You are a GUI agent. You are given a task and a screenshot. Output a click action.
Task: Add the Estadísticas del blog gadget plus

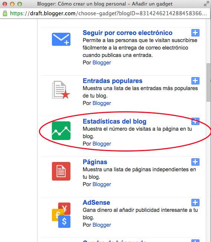(x=195, y=121)
